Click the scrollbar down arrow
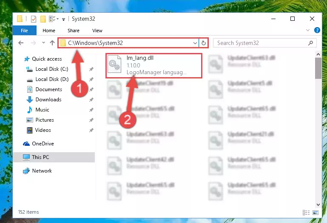Screen dimensions: 327x223 click(x=318, y=204)
